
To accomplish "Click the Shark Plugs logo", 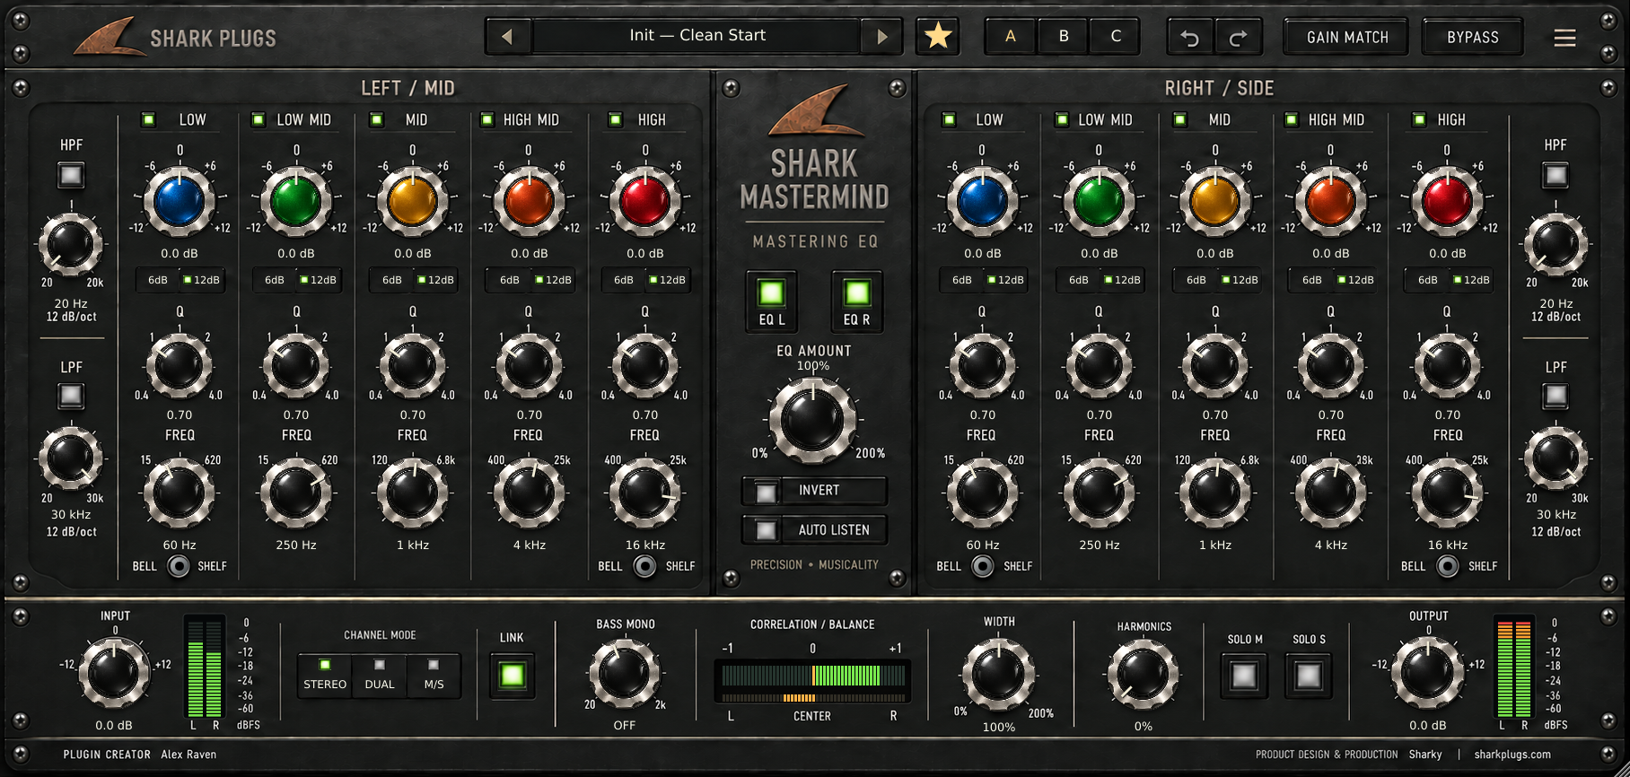I will [175, 37].
